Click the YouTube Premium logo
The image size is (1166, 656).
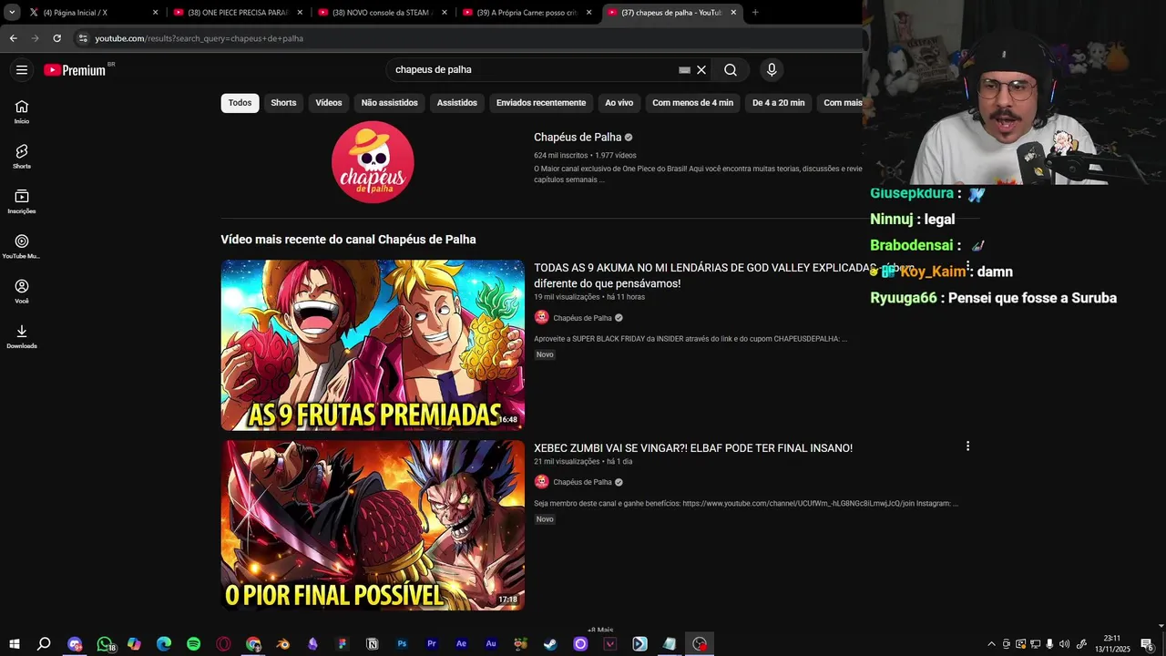pyautogui.click(x=75, y=70)
